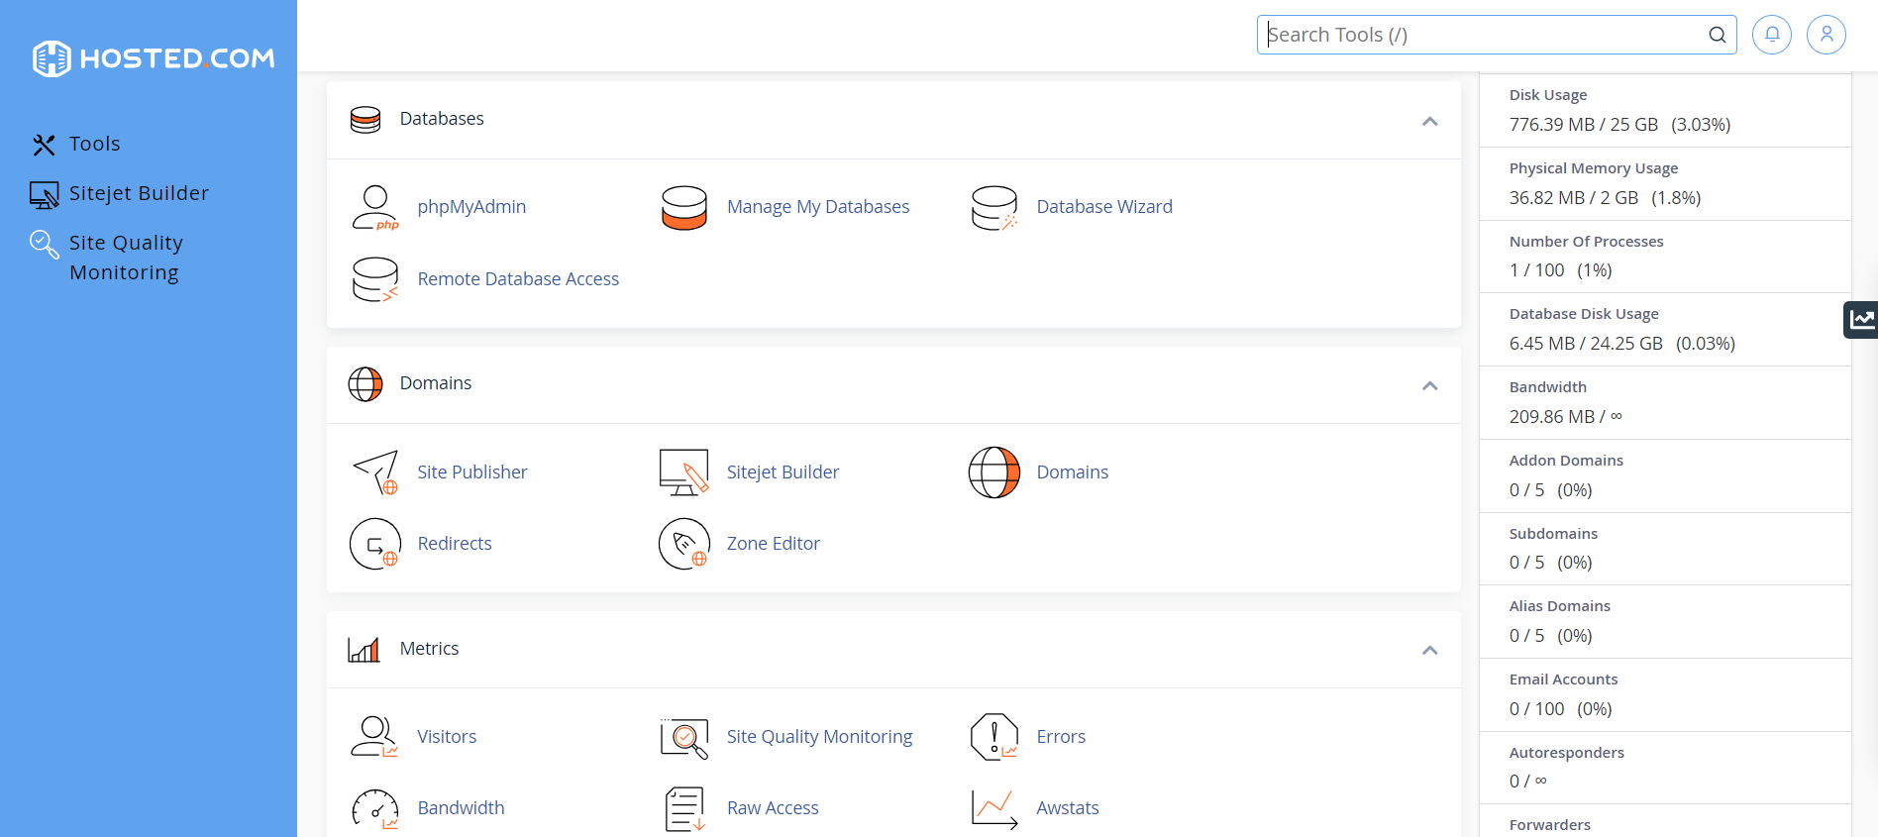Open Sitejet Builder link in Domains section
Viewport: 1878px width, 837px height.
782,472
